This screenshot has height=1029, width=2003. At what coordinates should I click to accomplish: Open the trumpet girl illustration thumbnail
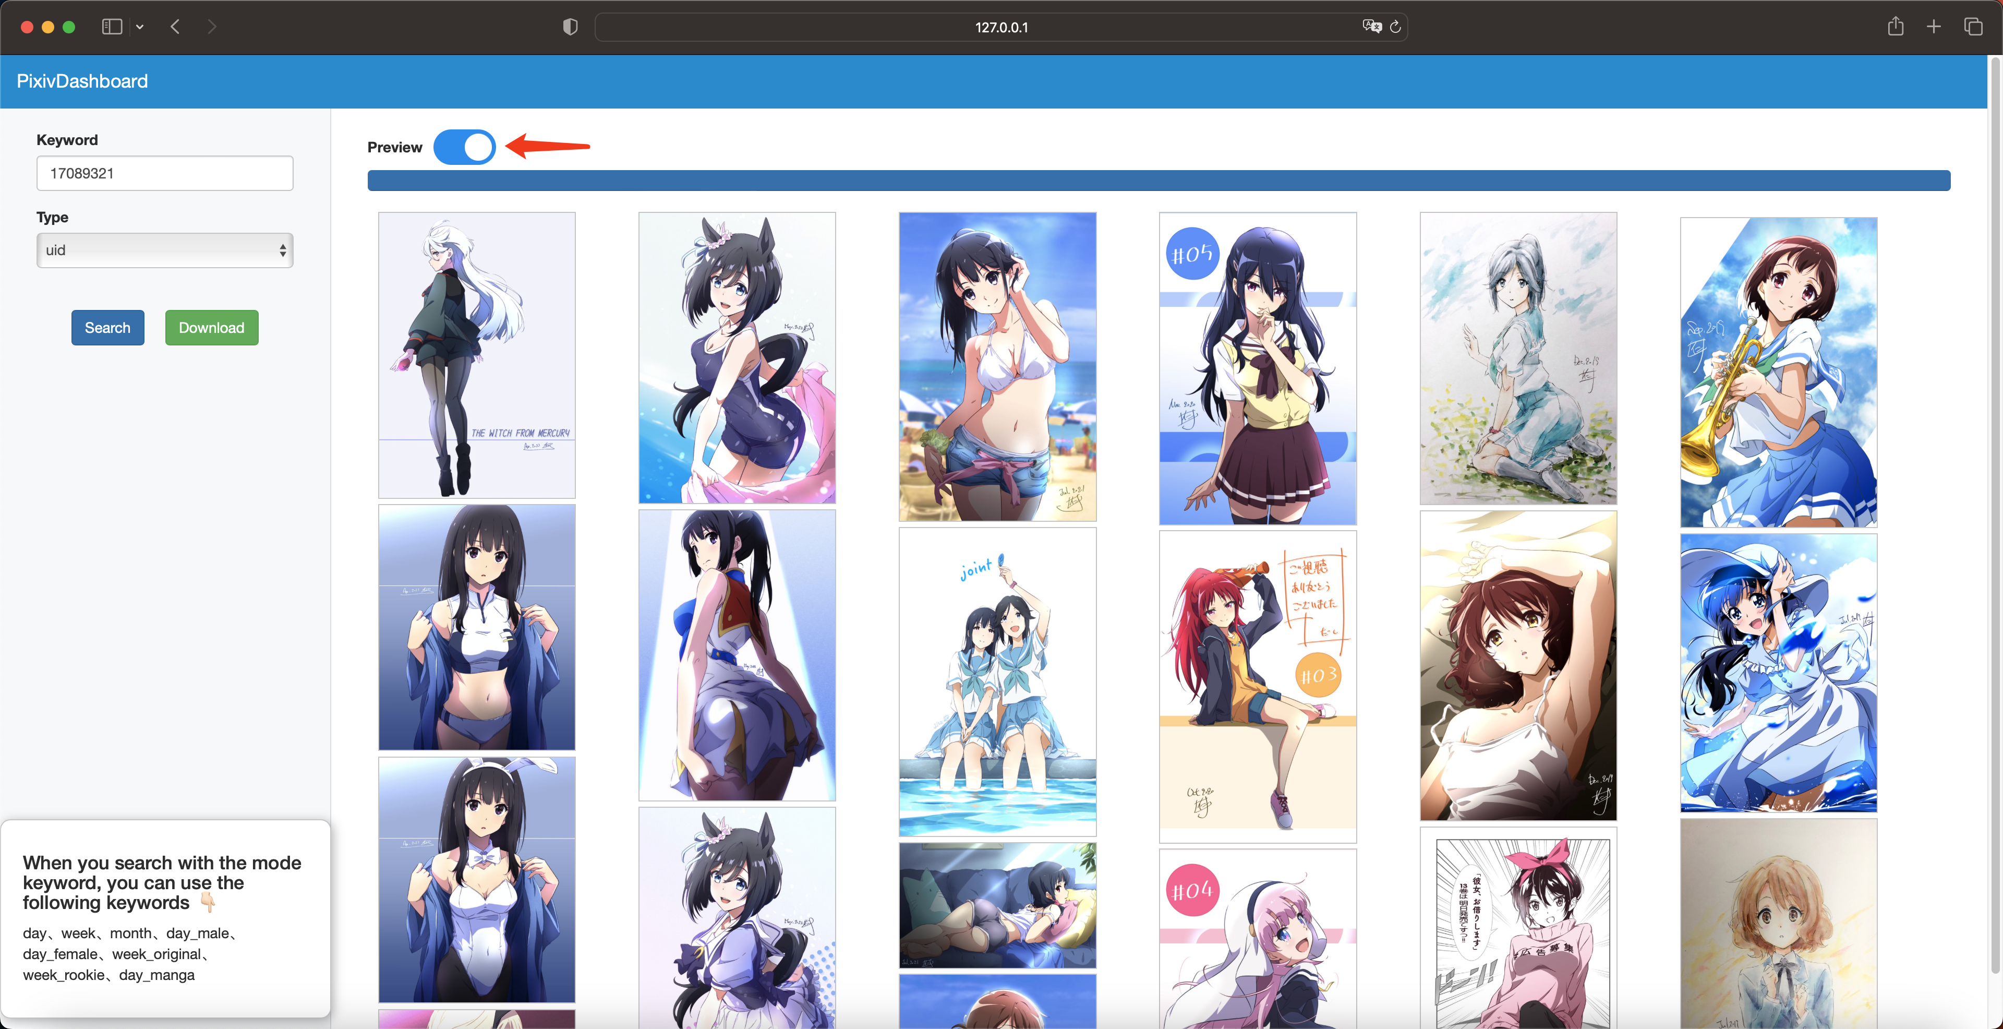coord(1778,372)
